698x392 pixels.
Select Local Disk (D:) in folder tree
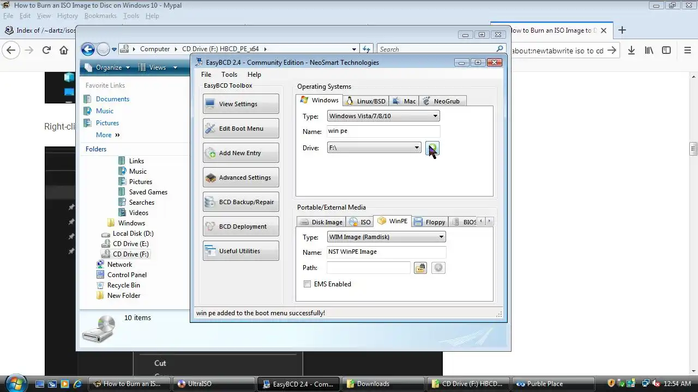[x=133, y=234]
